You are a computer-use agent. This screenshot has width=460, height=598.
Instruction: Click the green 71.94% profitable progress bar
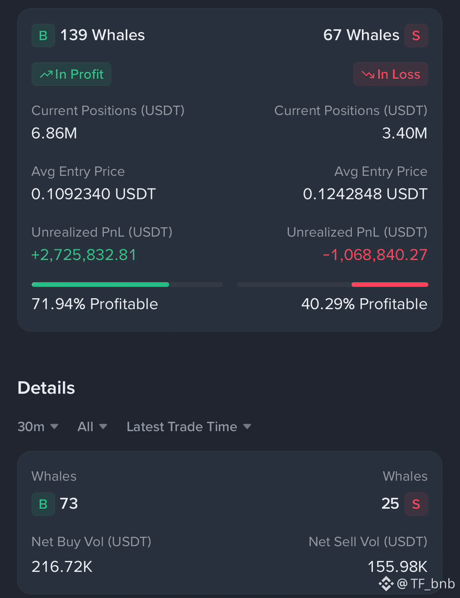pos(100,284)
